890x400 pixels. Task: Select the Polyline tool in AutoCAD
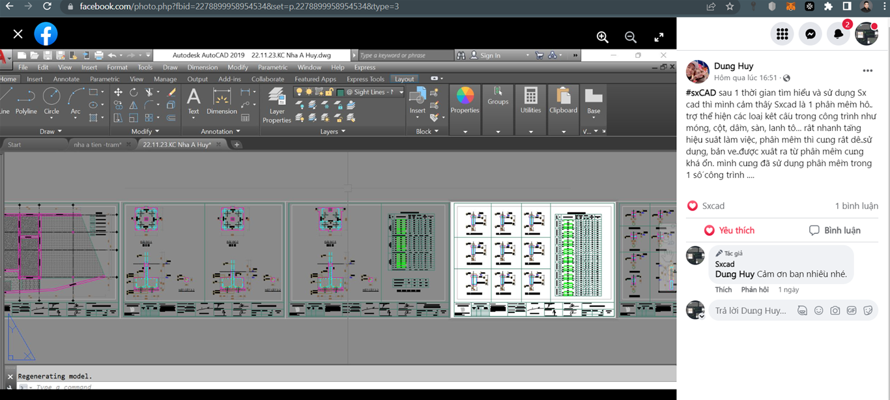coord(26,101)
